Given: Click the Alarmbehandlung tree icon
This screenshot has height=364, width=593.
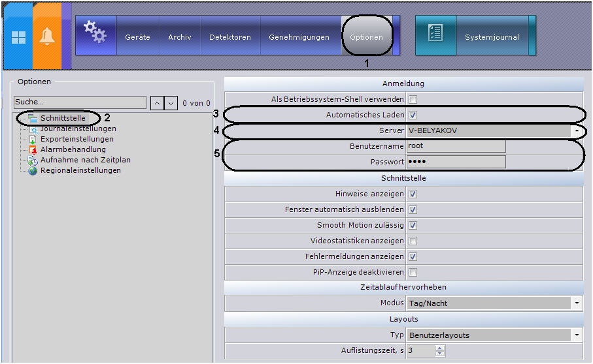Looking at the screenshot, I should point(33,150).
